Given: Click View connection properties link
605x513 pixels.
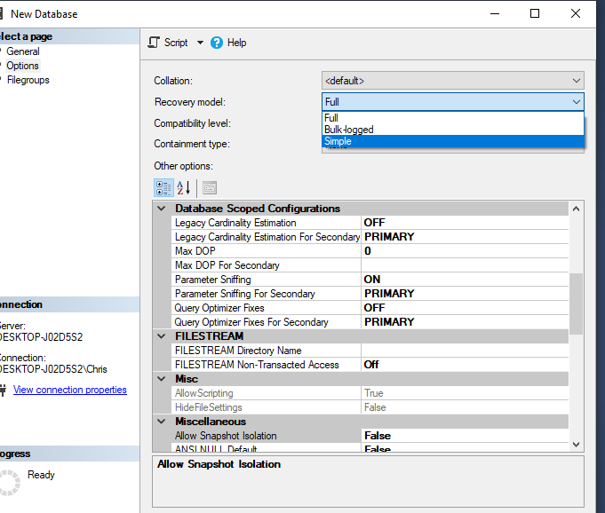Looking at the screenshot, I should click(x=69, y=390).
